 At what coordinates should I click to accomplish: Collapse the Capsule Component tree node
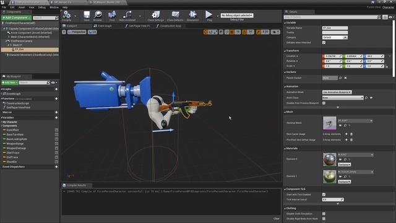tap(4, 28)
